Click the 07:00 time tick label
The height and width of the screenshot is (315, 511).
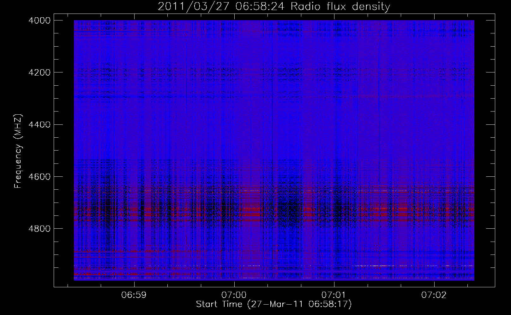(x=234, y=295)
